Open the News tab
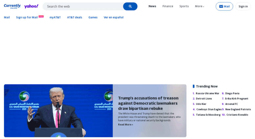Screen dimensions: 255x139 click(x=152, y=6)
